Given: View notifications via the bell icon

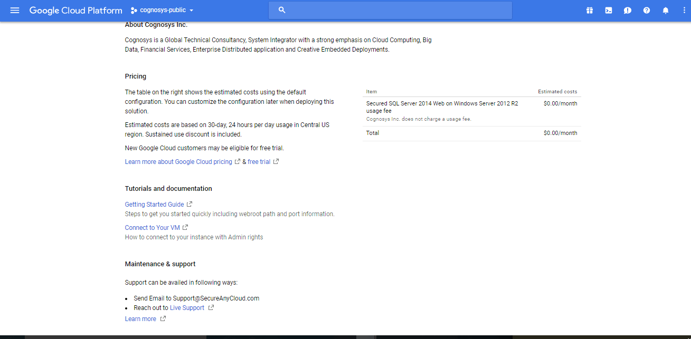Looking at the screenshot, I should pos(665,10).
